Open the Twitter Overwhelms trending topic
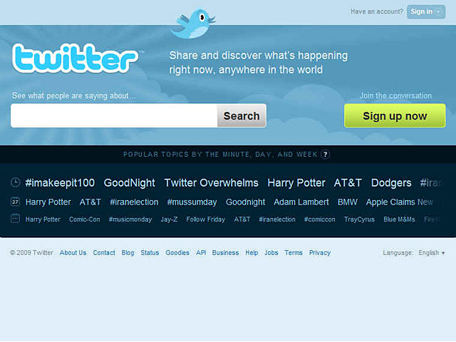The height and width of the screenshot is (342, 456). tap(211, 183)
